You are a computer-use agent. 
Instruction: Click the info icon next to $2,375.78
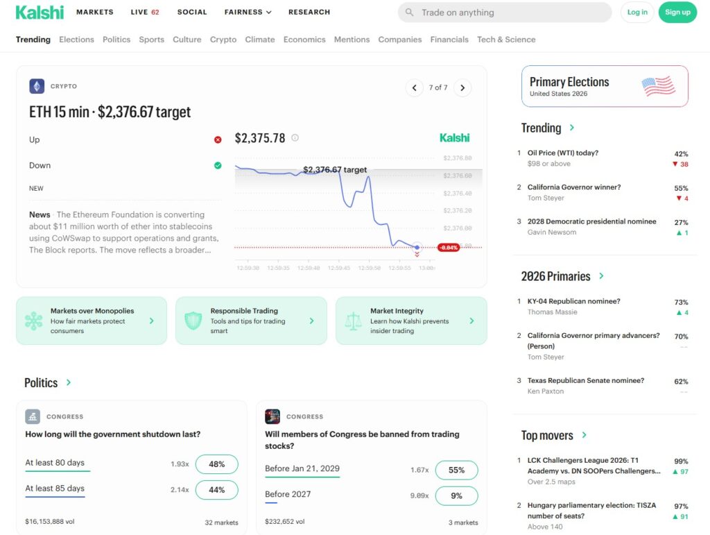point(295,137)
